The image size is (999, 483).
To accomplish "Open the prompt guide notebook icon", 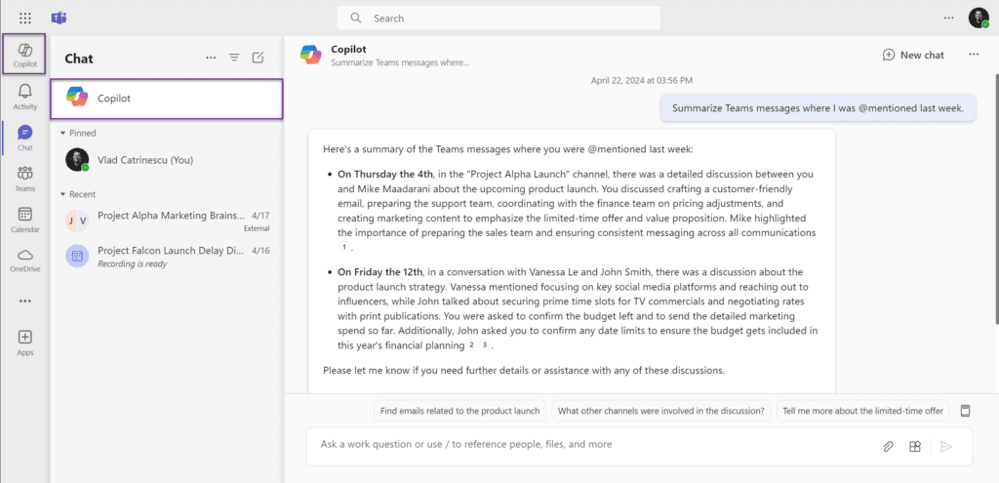I will (966, 411).
